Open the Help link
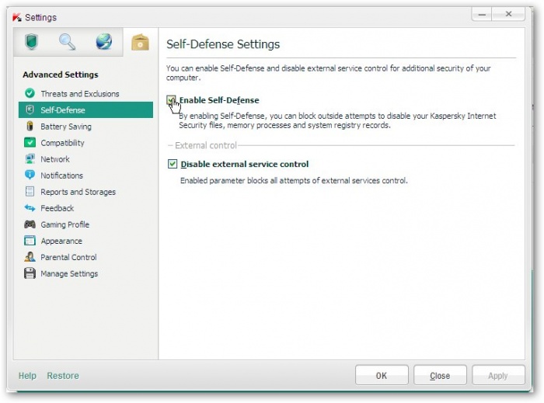This screenshot has height=403, width=544. 27,376
